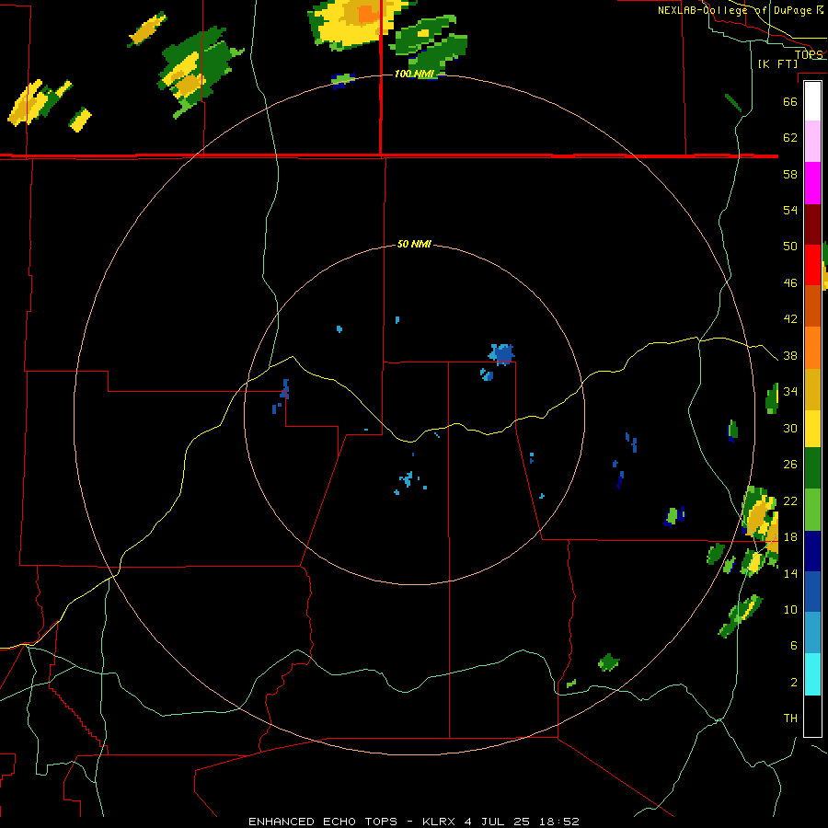
Task: Click the "[K FT]" units label
Action: click(x=777, y=63)
